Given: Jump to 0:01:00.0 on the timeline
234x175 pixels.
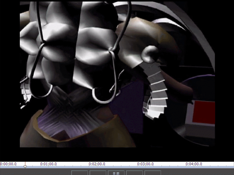Looking at the screenshot, I should [x=48, y=164].
